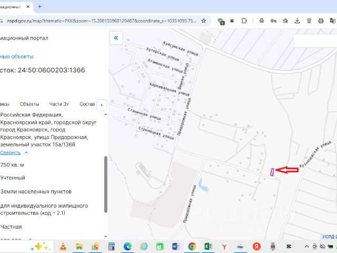Screen dimensions: 337x253
Task: Open Microsoft Excel from taskbar
Action: pyautogui.click(x=208, y=246)
